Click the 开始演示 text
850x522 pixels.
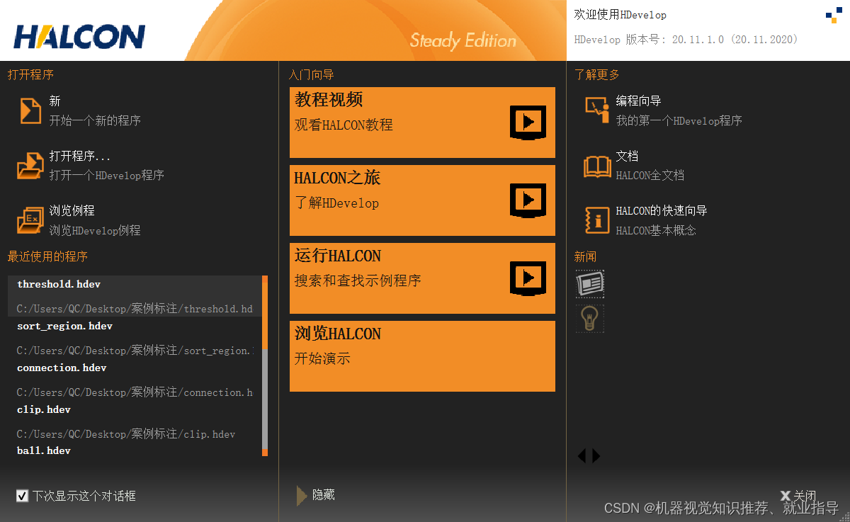coord(322,358)
